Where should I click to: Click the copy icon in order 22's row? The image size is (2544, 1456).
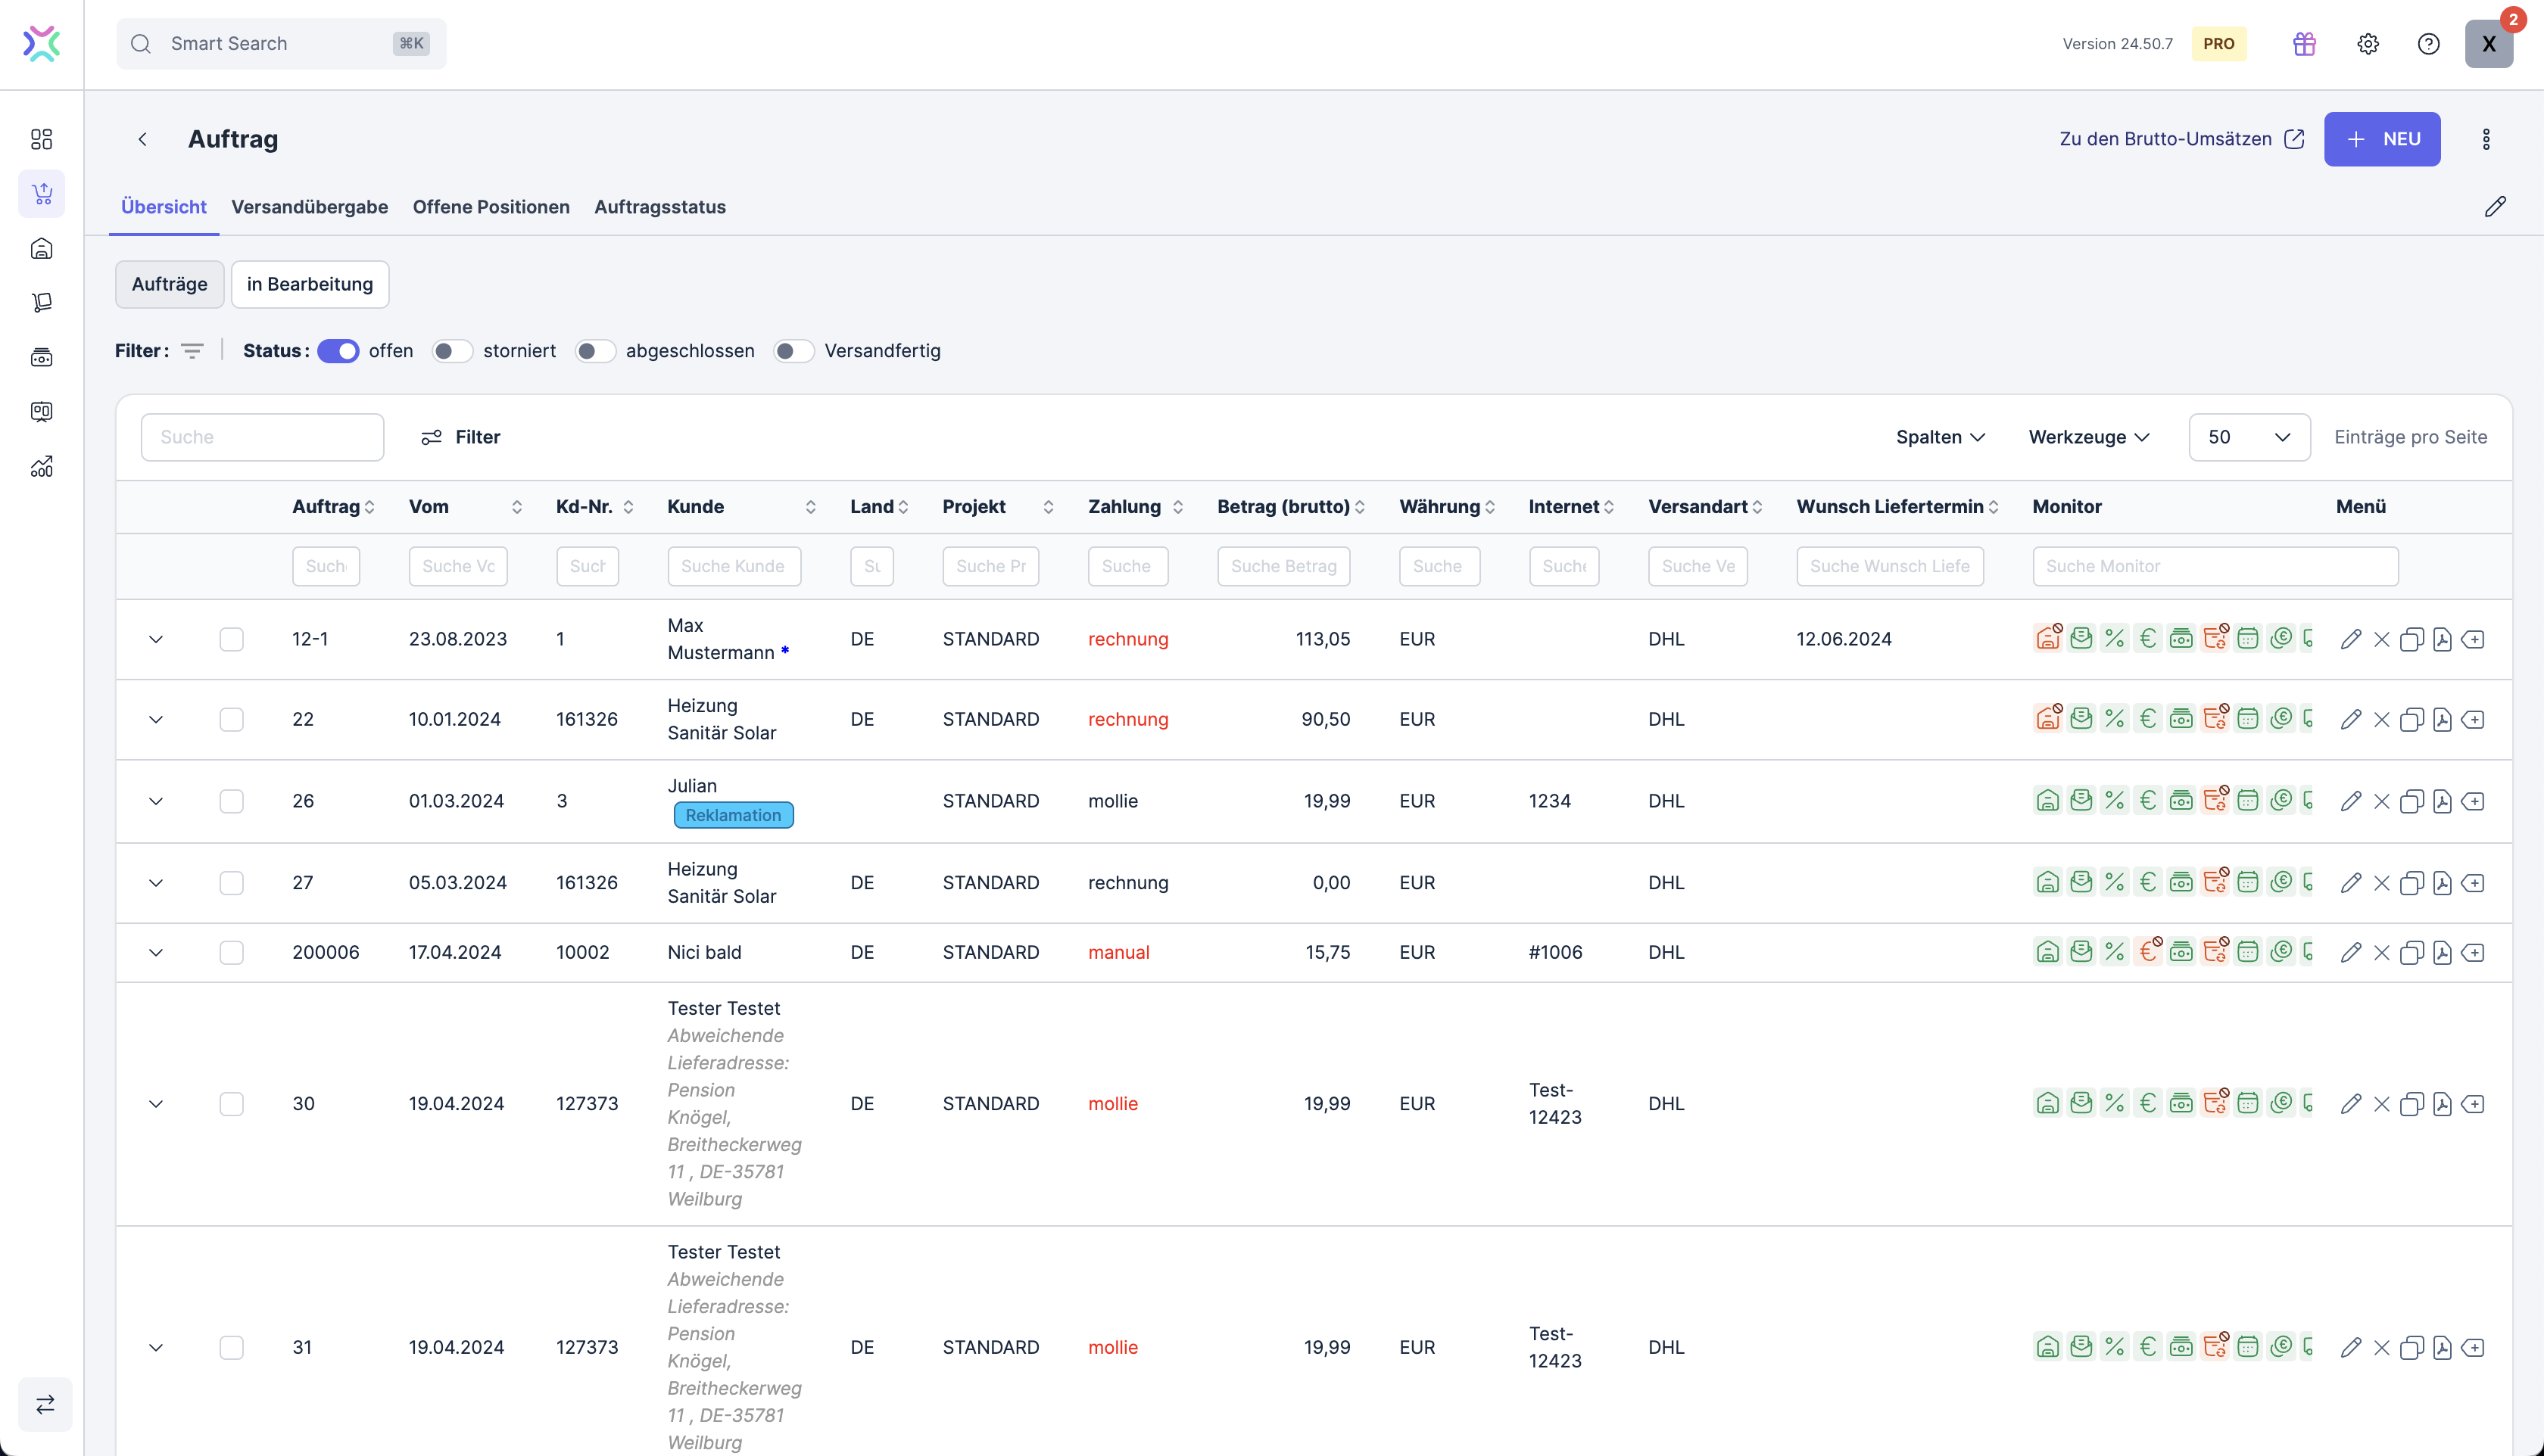click(x=2411, y=720)
